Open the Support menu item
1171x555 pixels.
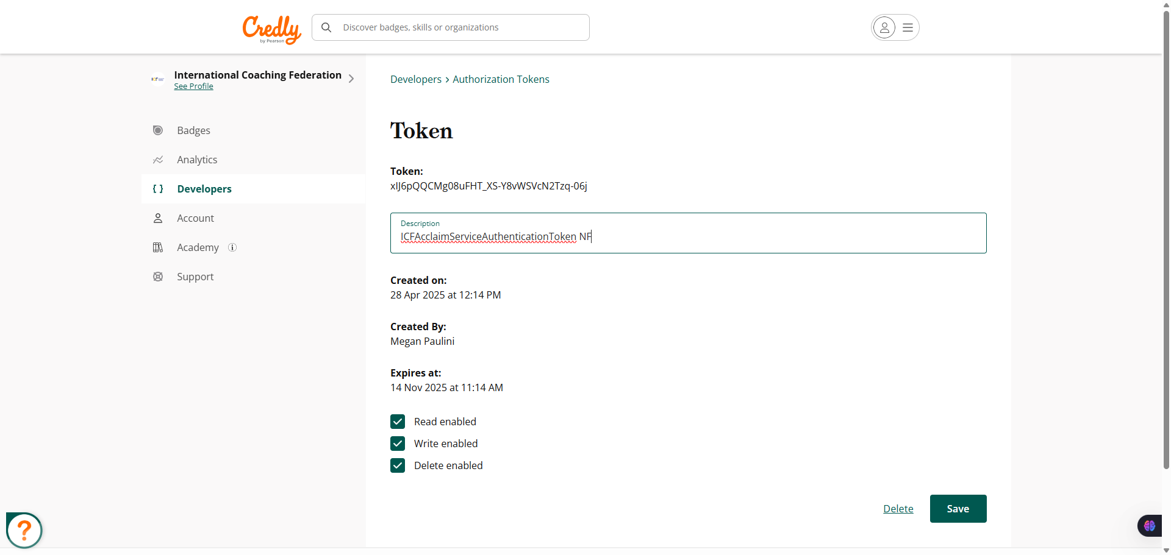pyautogui.click(x=254, y=277)
